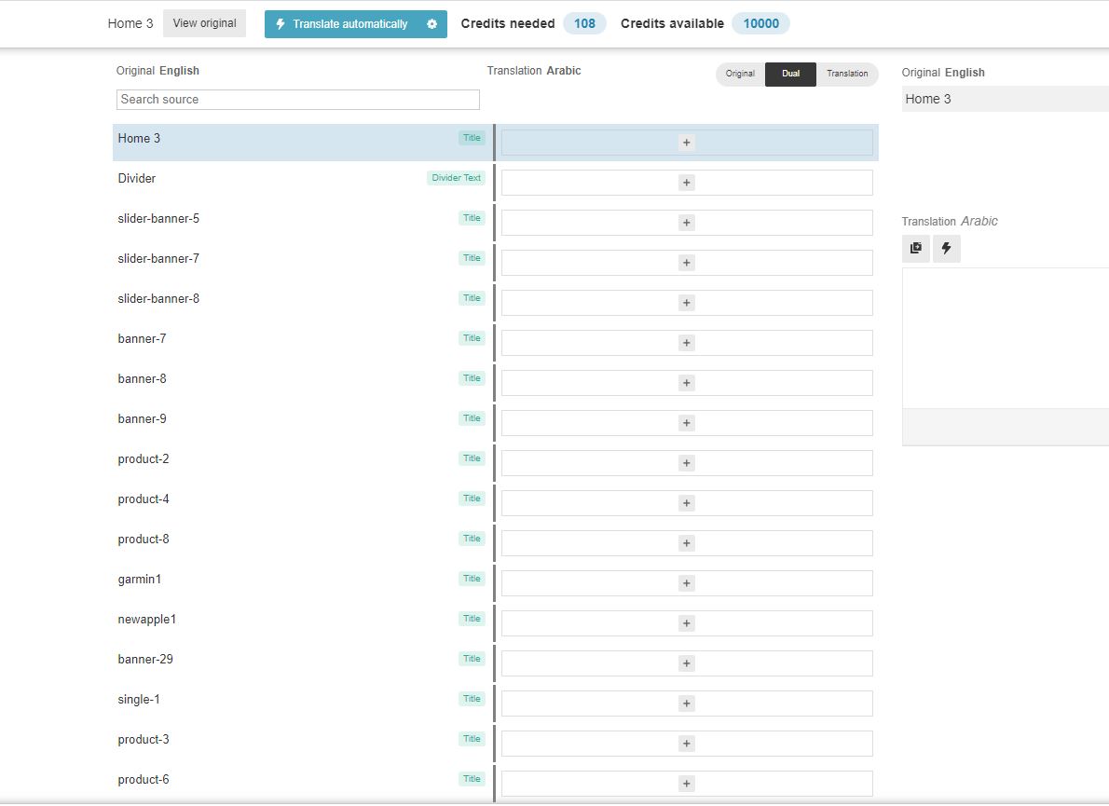The width and height of the screenshot is (1109, 806).
Task: Click the Divider Text tag label
Action: pyautogui.click(x=456, y=178)
